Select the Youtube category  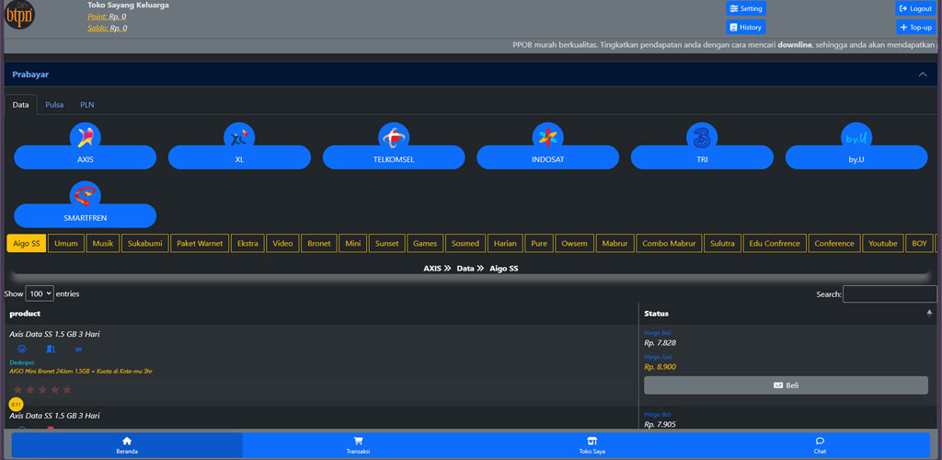(x=883, y=243)
